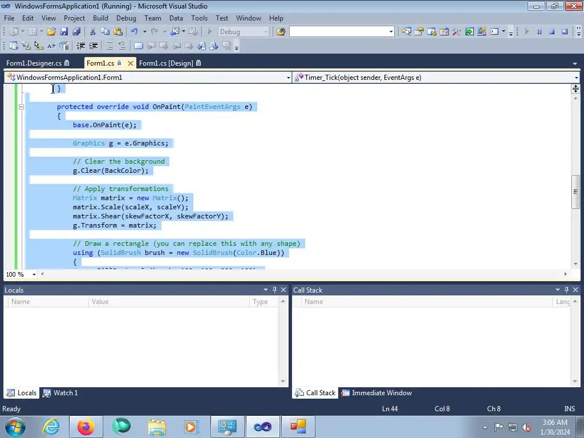Open the File menu
Viewport: 584px width, 438px height.
9,18
